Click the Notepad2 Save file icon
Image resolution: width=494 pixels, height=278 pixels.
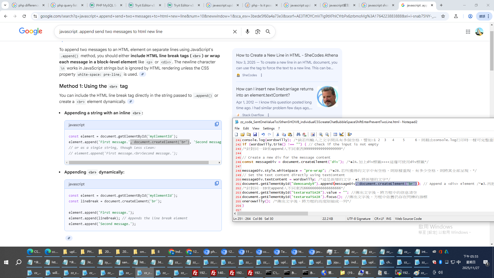click(255, 134)
